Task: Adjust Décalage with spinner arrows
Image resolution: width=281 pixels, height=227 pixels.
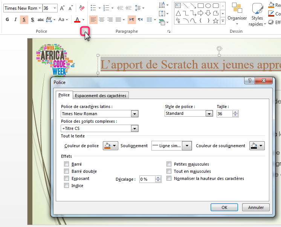Action: click(x=158, y=179)
